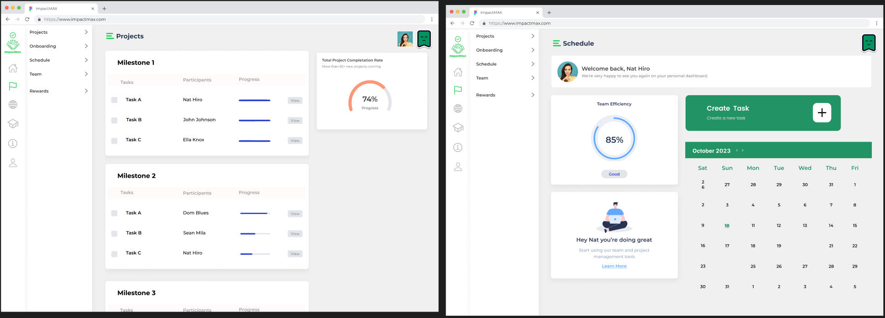Expand Projects chevron in Projects window menu

pos(86,32)
